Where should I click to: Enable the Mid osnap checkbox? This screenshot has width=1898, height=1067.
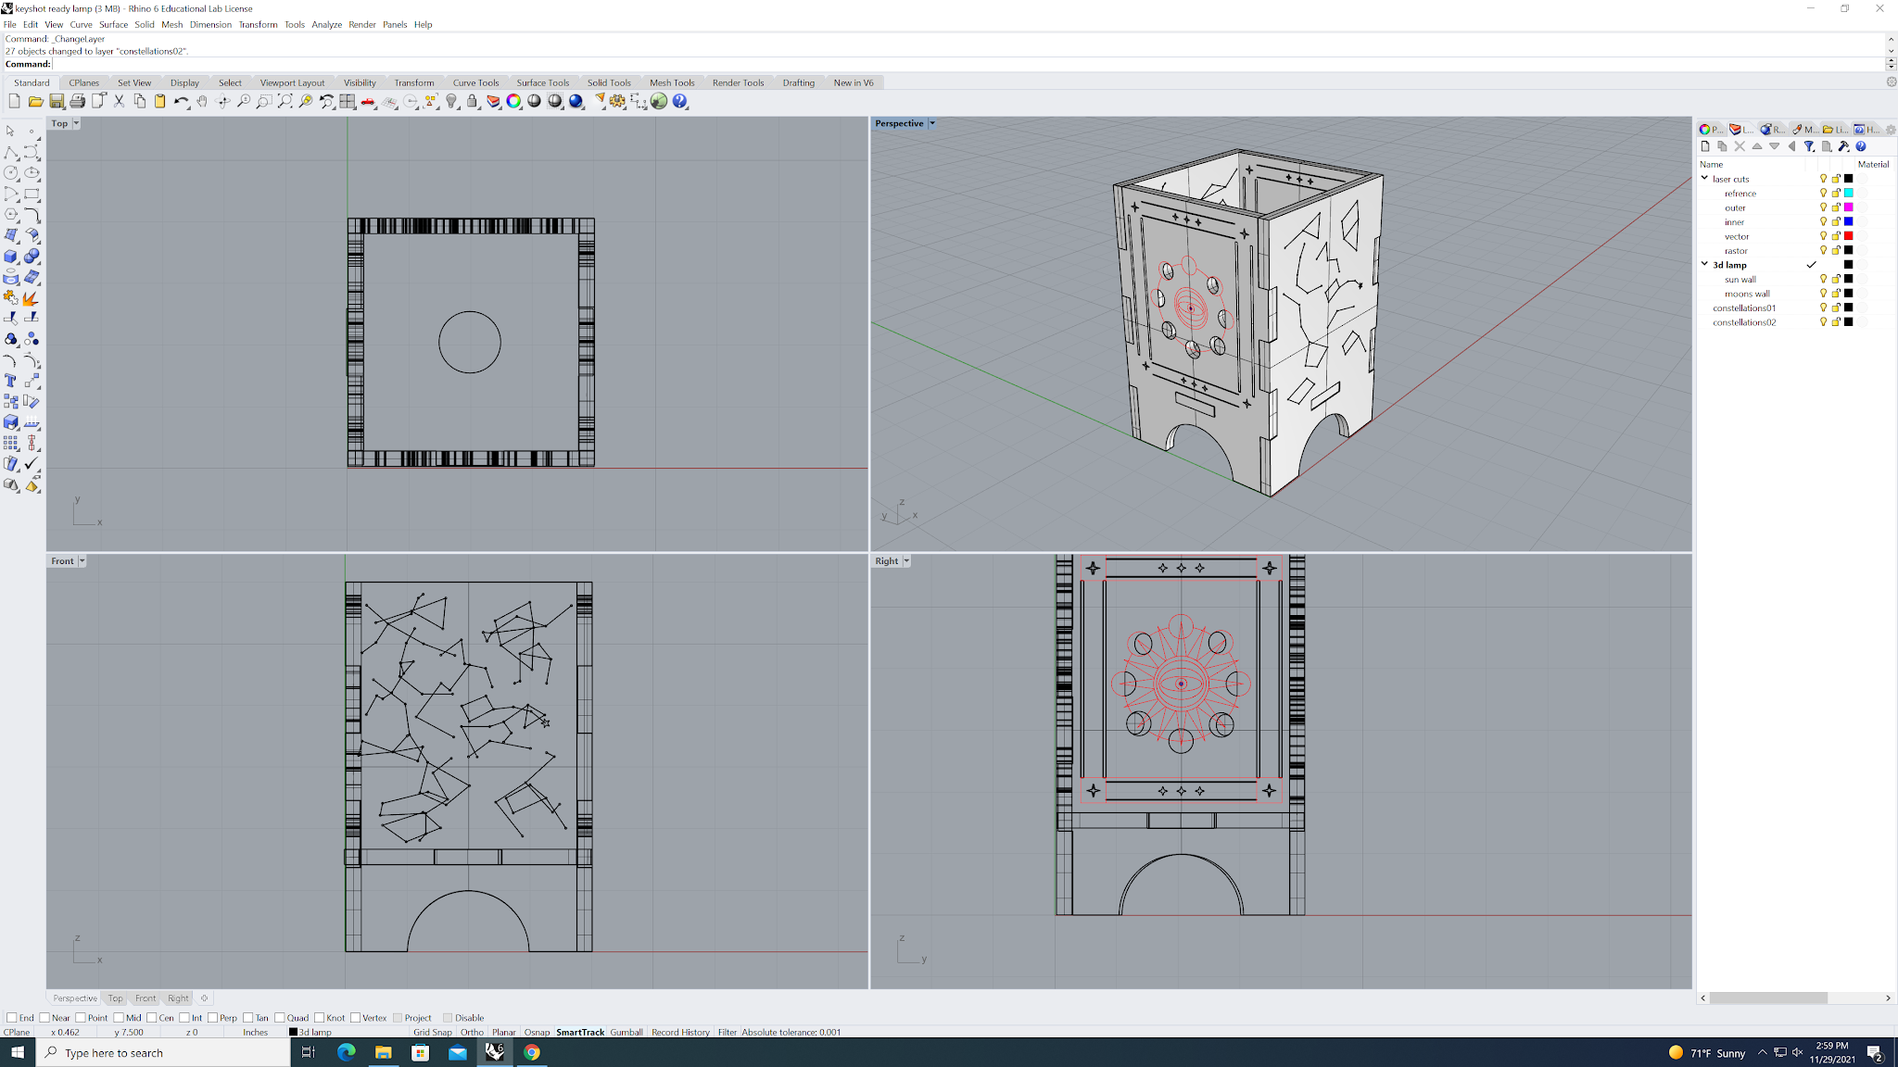click(x=119, y=1018)
